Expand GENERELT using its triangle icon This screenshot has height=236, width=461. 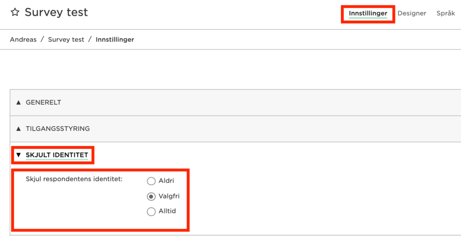click(19, 102)
